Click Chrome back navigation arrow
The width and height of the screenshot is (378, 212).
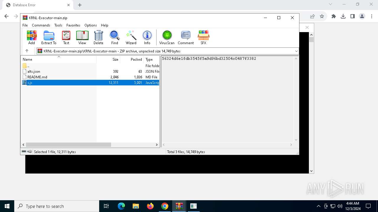tap(6, 16)
